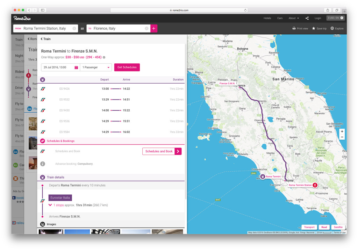358x250 pixels.
Task: Click the Schedules and Book button
Action: coord(162,151)
